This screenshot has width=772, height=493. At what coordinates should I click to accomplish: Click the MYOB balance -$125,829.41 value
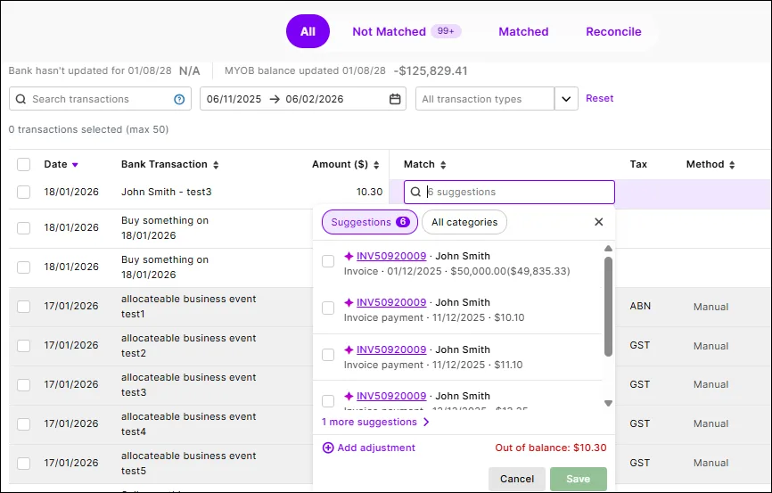[x=431, y=71]
